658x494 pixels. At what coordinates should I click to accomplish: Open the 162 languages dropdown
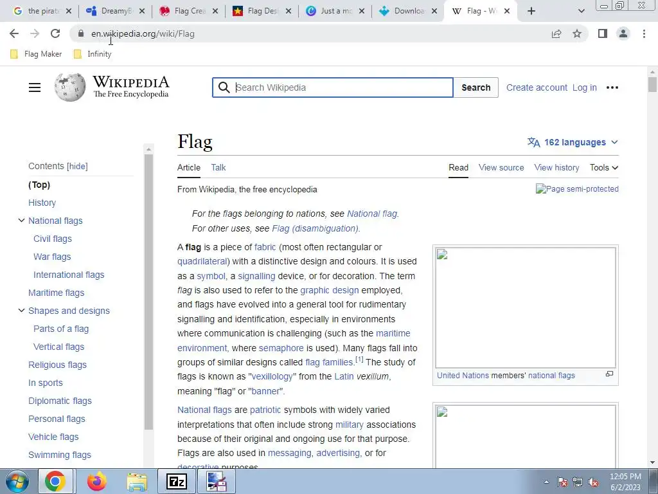(573, 142)
